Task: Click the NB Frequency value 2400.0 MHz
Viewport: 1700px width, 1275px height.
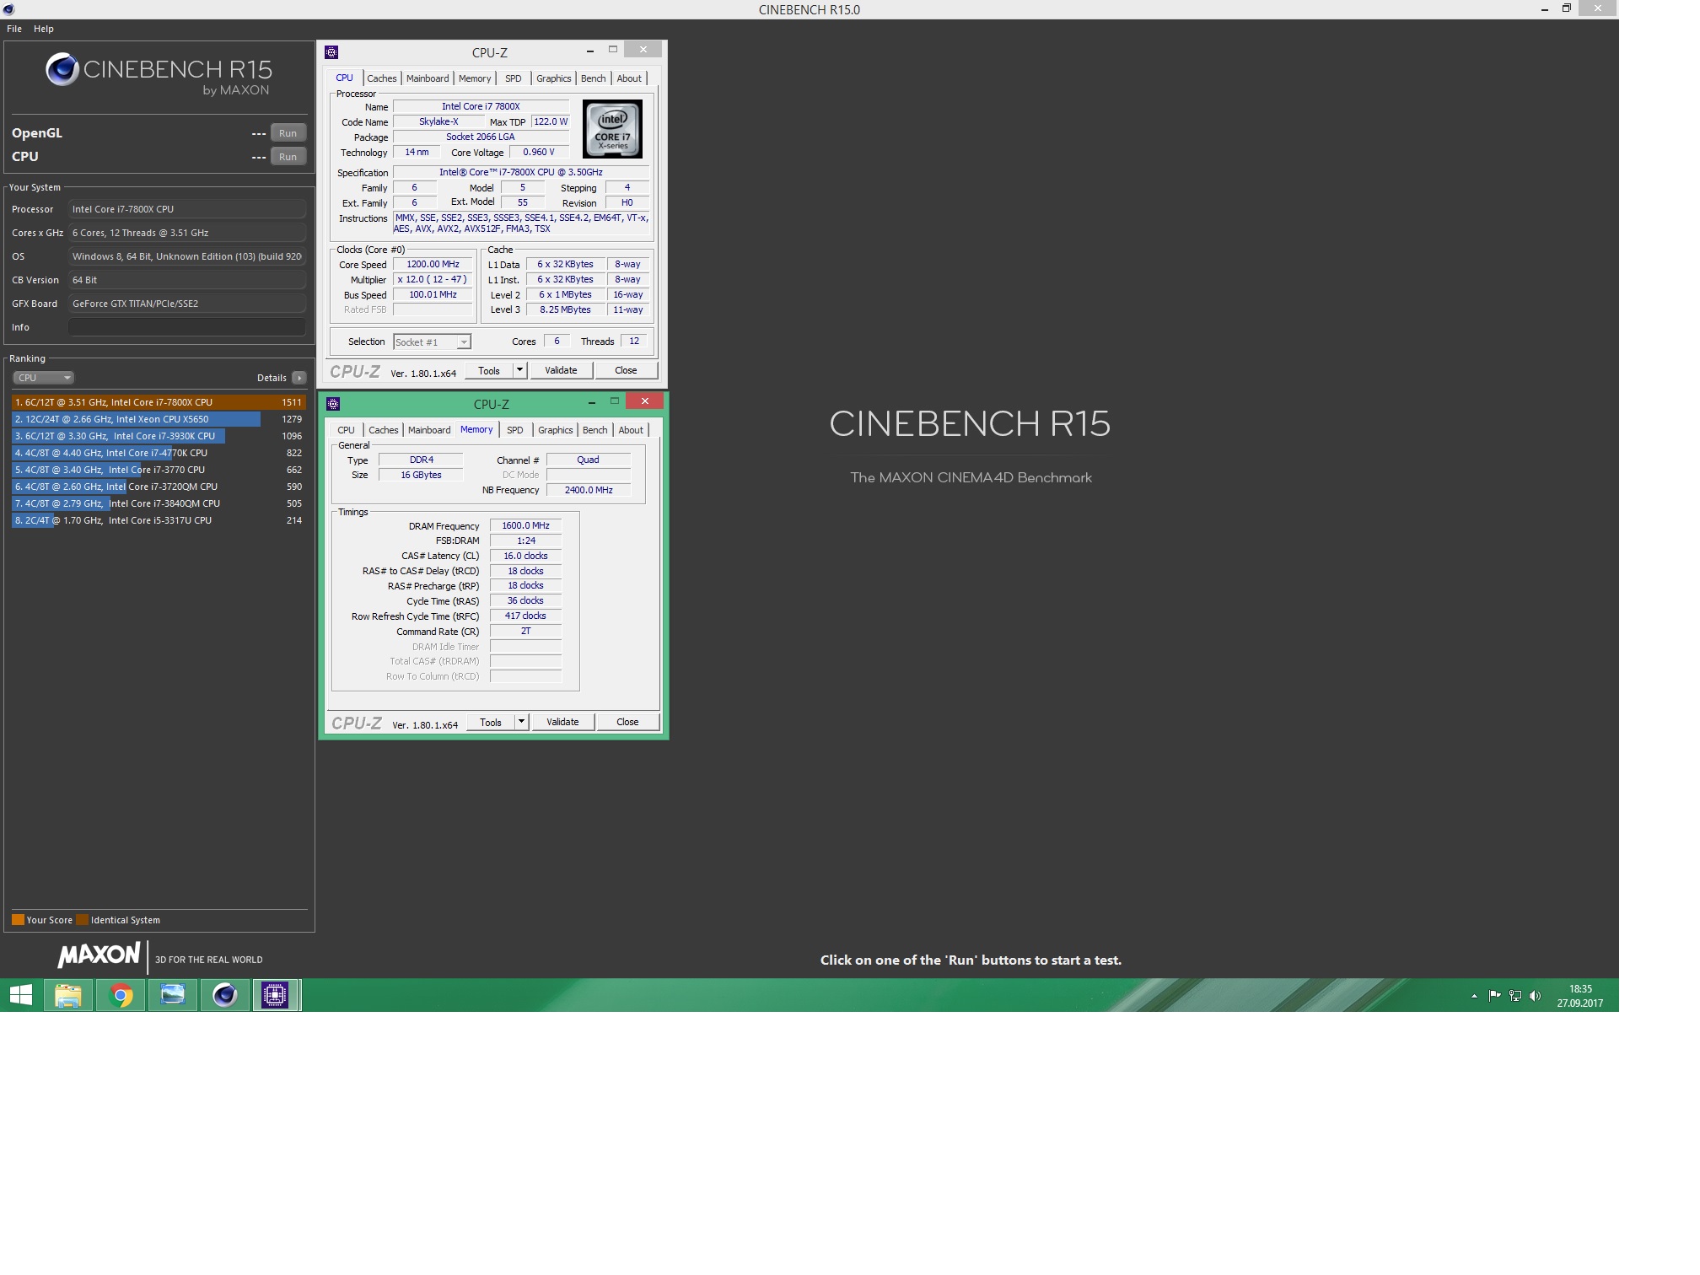Action: [x=589, y=491]
